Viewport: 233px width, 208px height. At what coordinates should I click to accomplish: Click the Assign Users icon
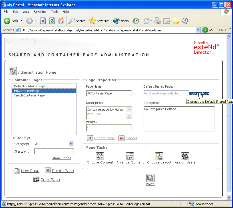click(x=185, y=156)
